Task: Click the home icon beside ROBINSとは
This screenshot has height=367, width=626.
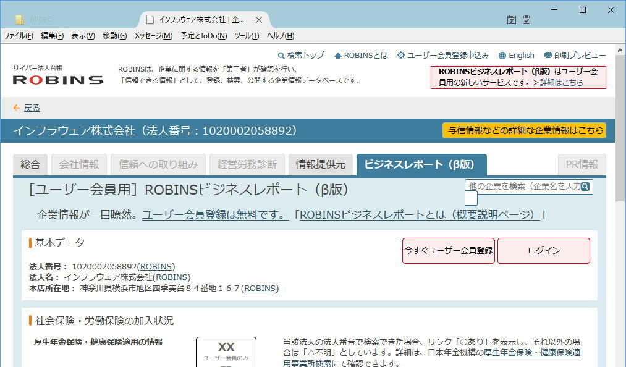Action: coord(338,56)
